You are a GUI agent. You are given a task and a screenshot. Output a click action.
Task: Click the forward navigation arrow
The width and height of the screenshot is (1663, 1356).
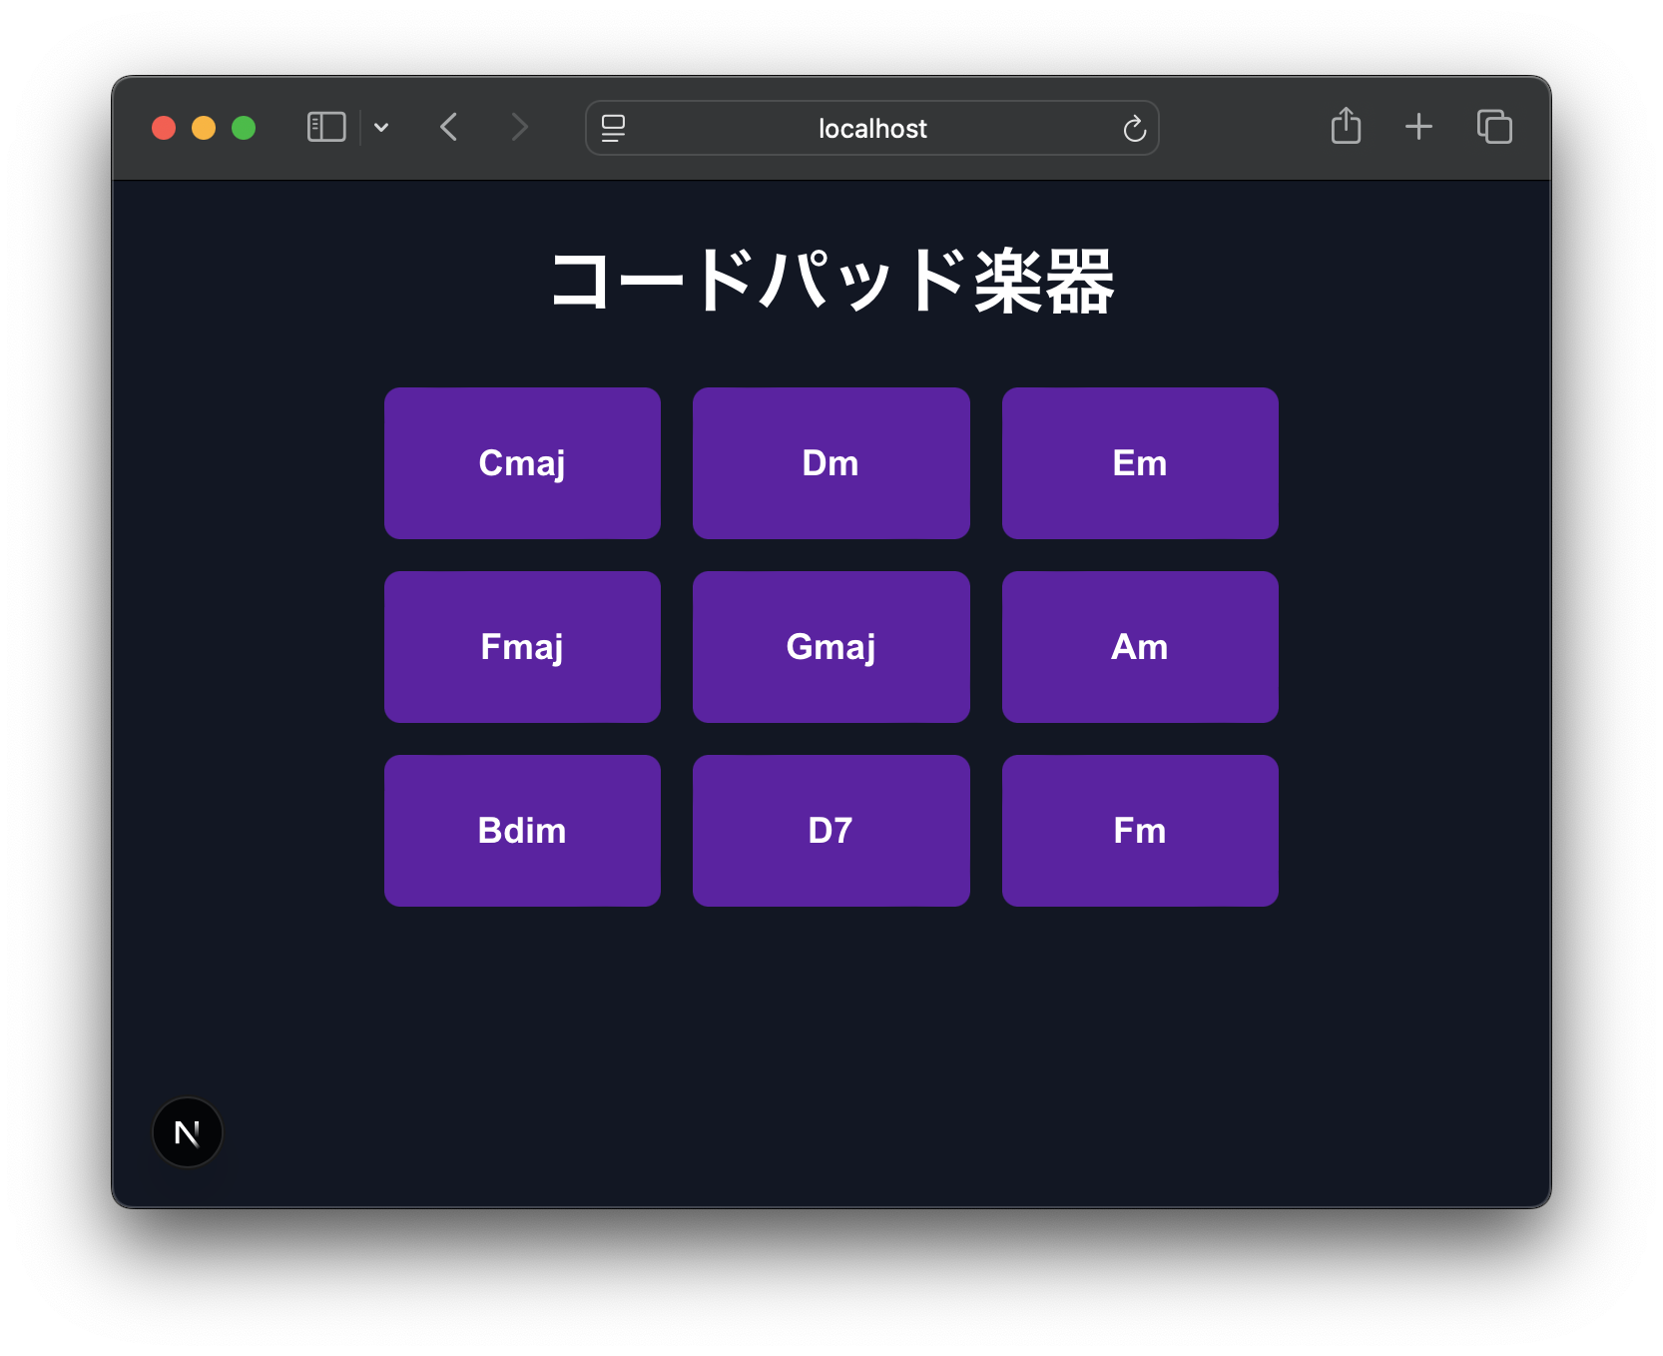click(x=519, y=128)
